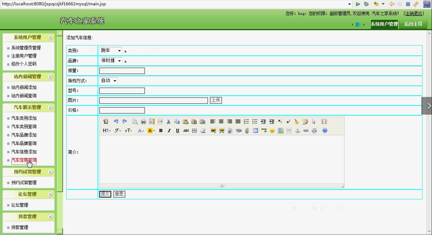The width and height of the screenshot is (432, 235).
Task: Open the editor help (question mark) icon
Action: click(x=325, y=130)
